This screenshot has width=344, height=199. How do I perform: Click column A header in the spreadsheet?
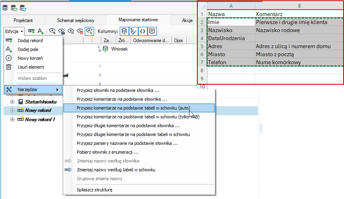(x=231, y=6)
